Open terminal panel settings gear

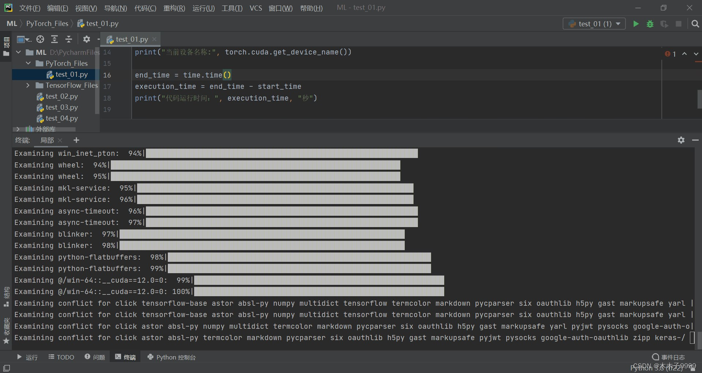click(x=681, y=140)
